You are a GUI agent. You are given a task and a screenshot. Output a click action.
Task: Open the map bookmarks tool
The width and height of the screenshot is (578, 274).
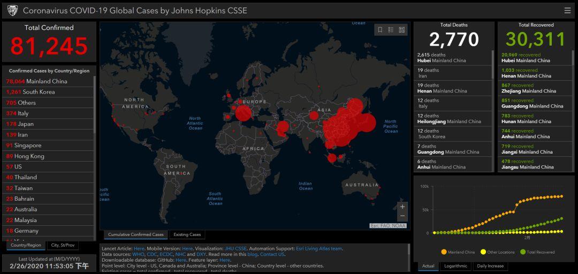[380, 30]
